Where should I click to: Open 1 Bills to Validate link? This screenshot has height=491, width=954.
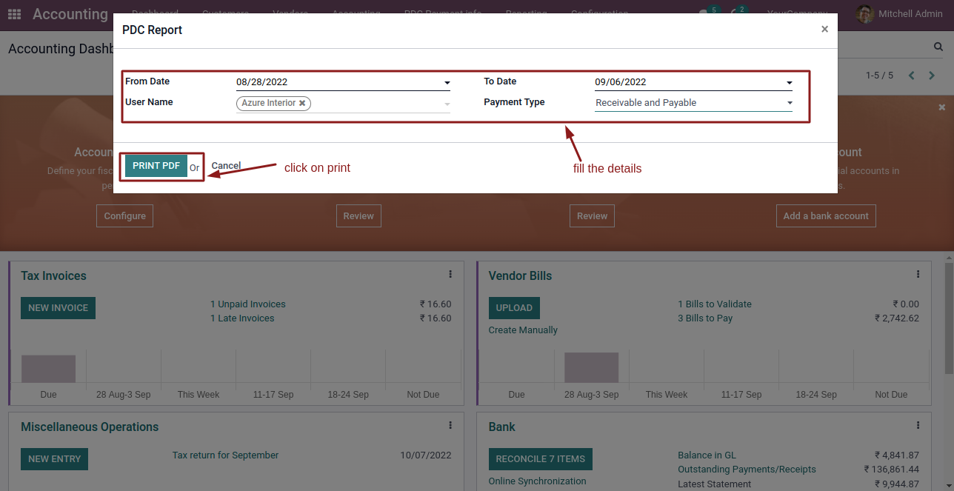pyautogui.click(x=715, y=304)
